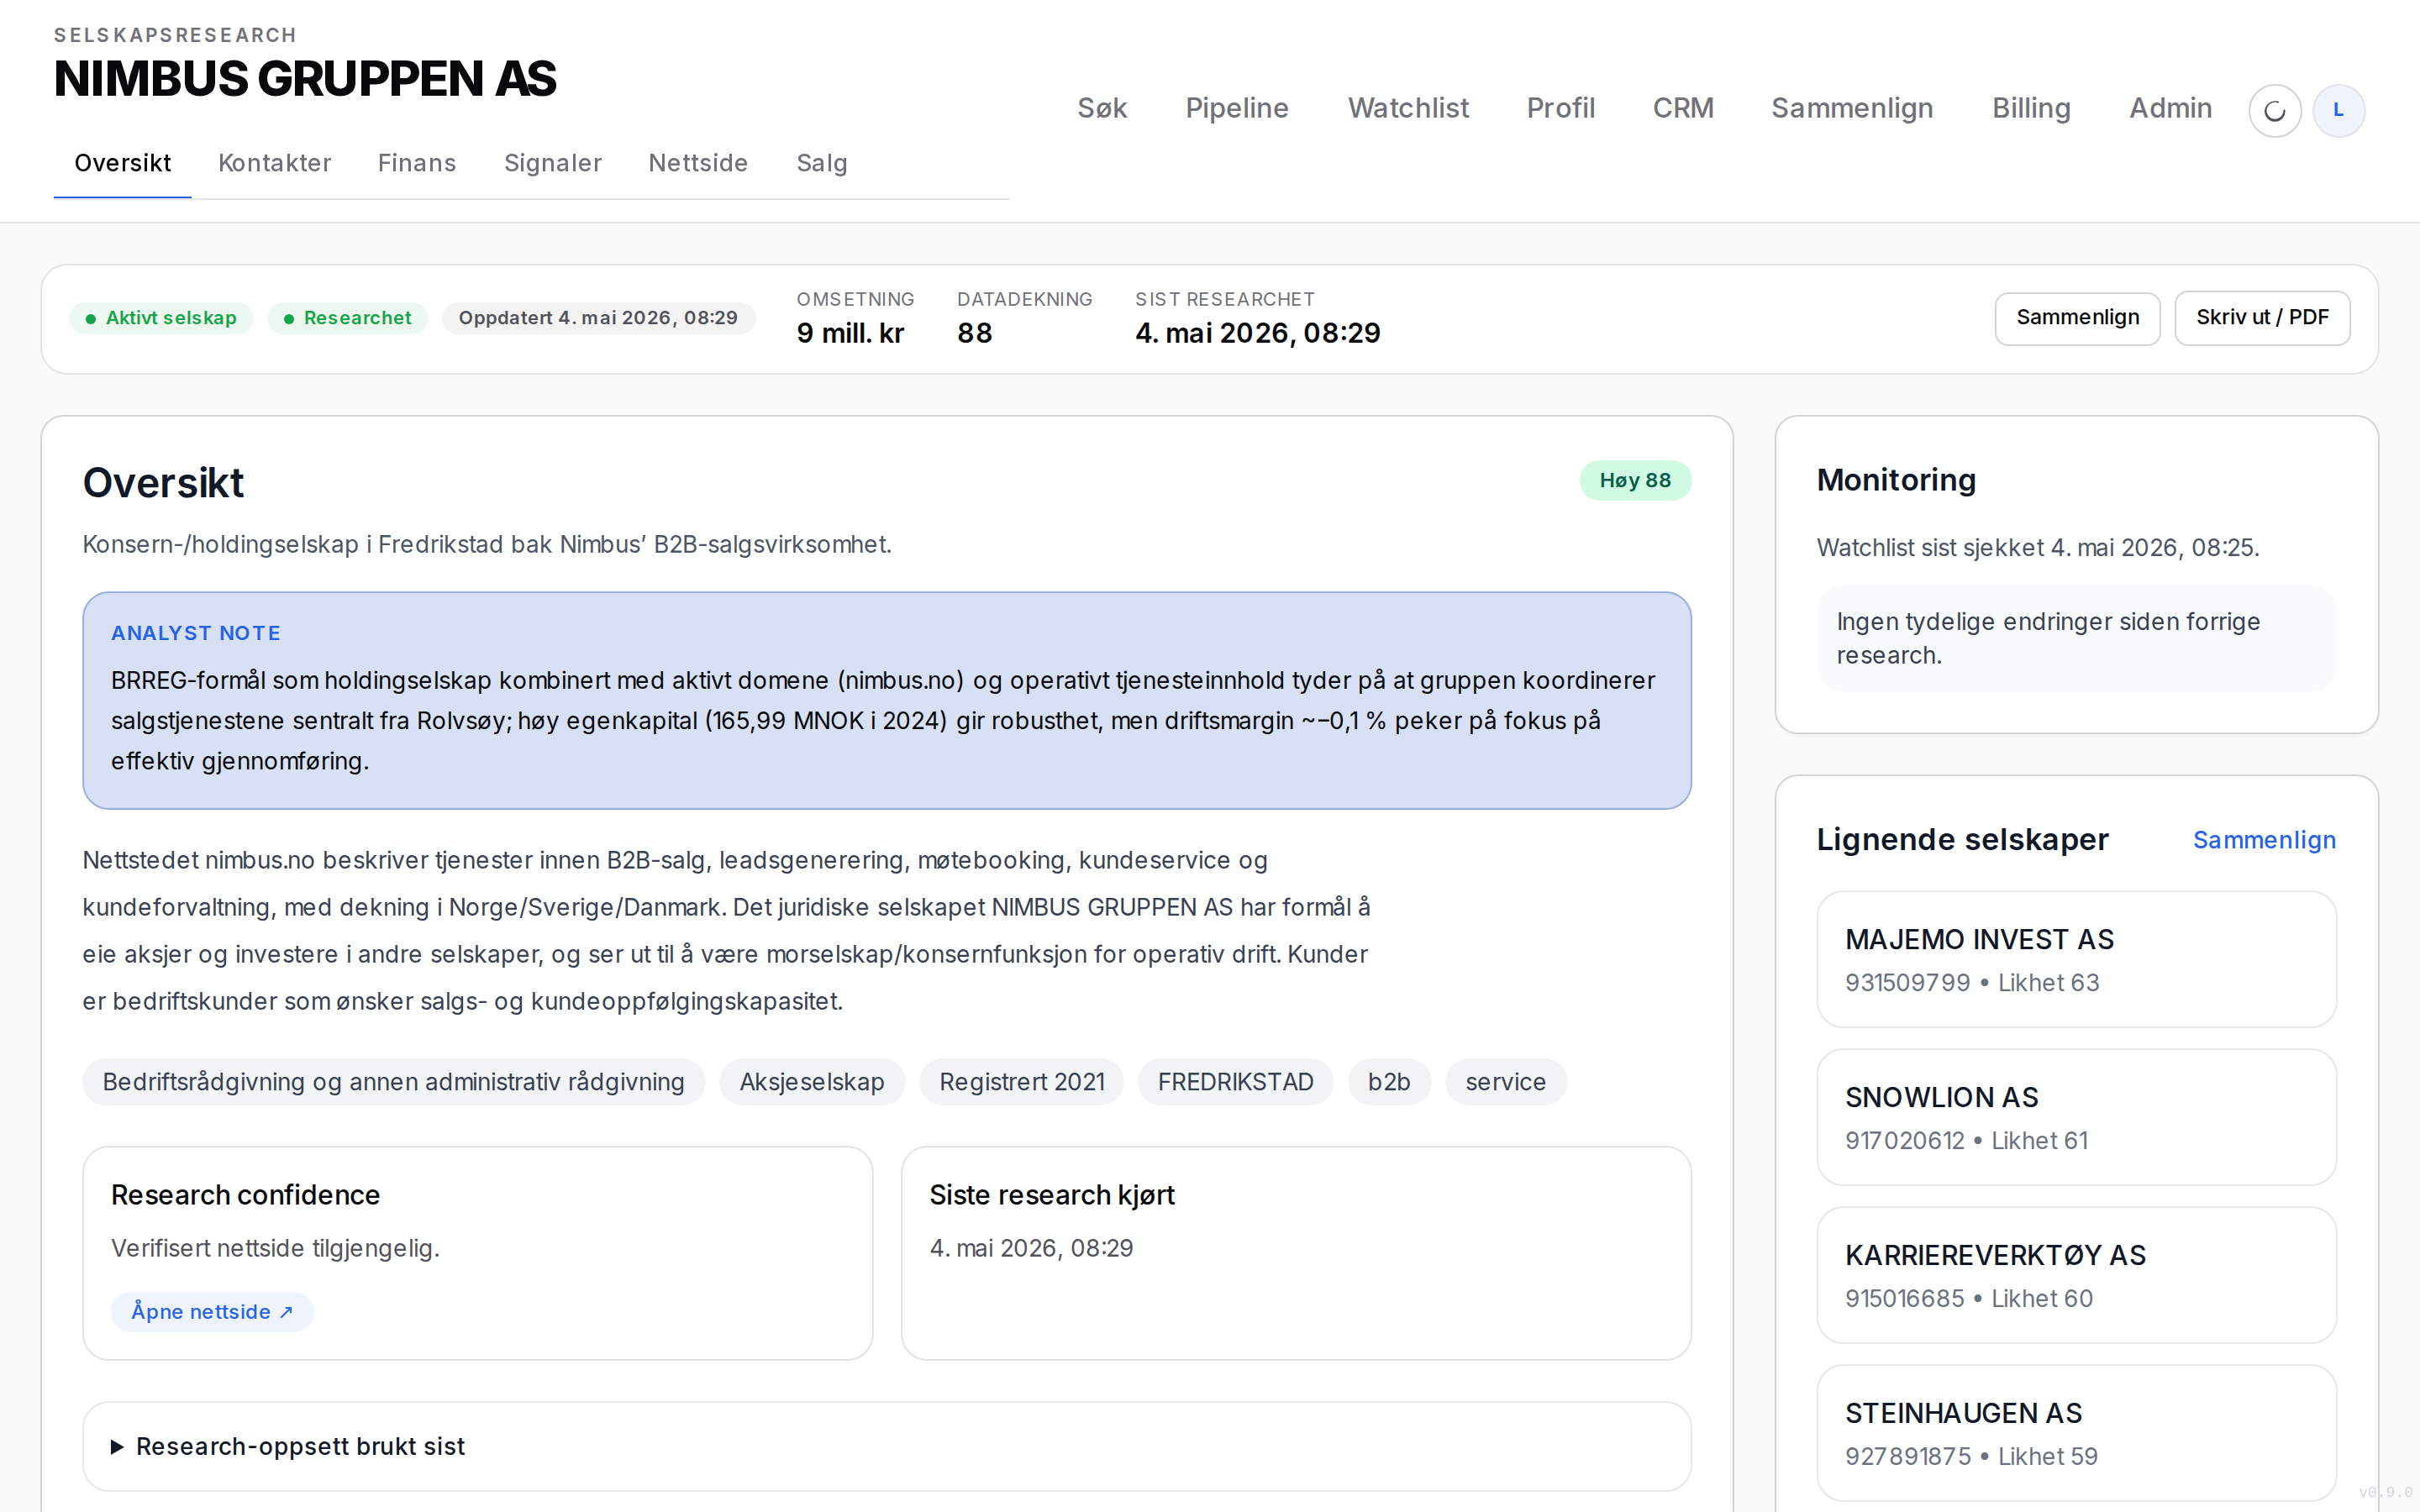Click the Siste research kjørt heading
The width and height of the screenshot is (2420, 1512).
click(1052, 1195)
